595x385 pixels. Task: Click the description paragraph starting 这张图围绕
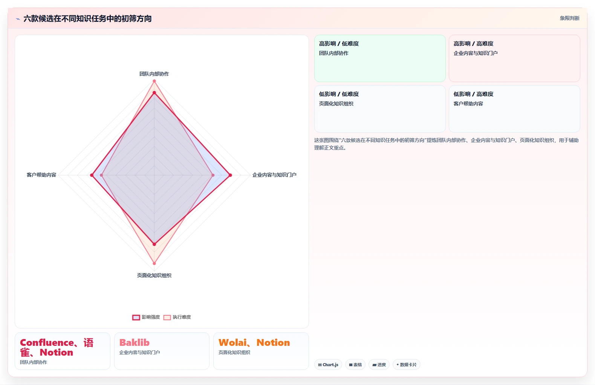point(447,144)
